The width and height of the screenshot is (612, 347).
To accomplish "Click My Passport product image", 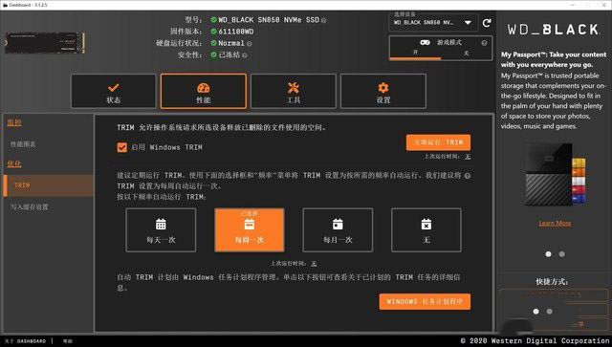I will tap(555, 175).
